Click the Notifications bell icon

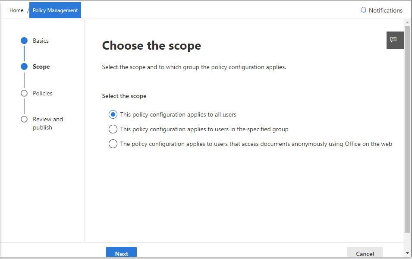coord(363,10)
